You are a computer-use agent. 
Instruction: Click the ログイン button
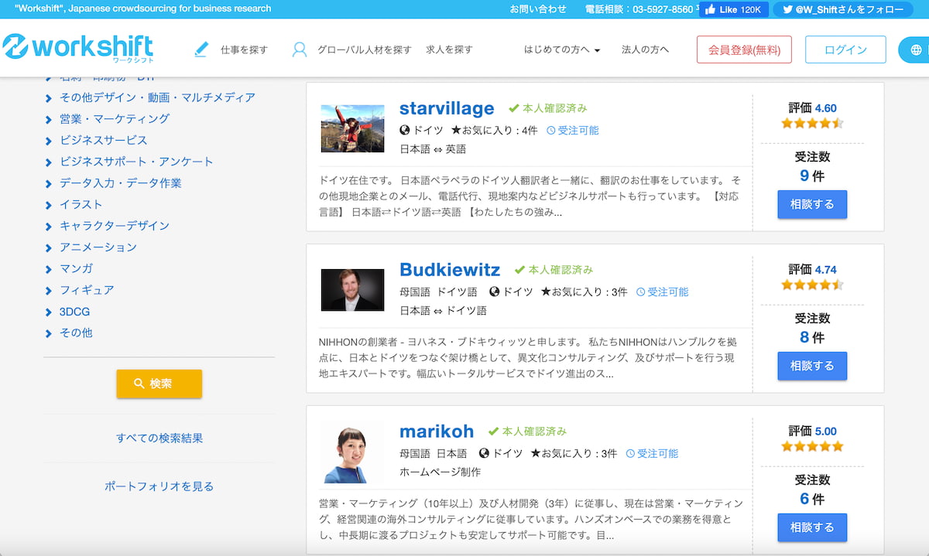[x=845, y=49]
